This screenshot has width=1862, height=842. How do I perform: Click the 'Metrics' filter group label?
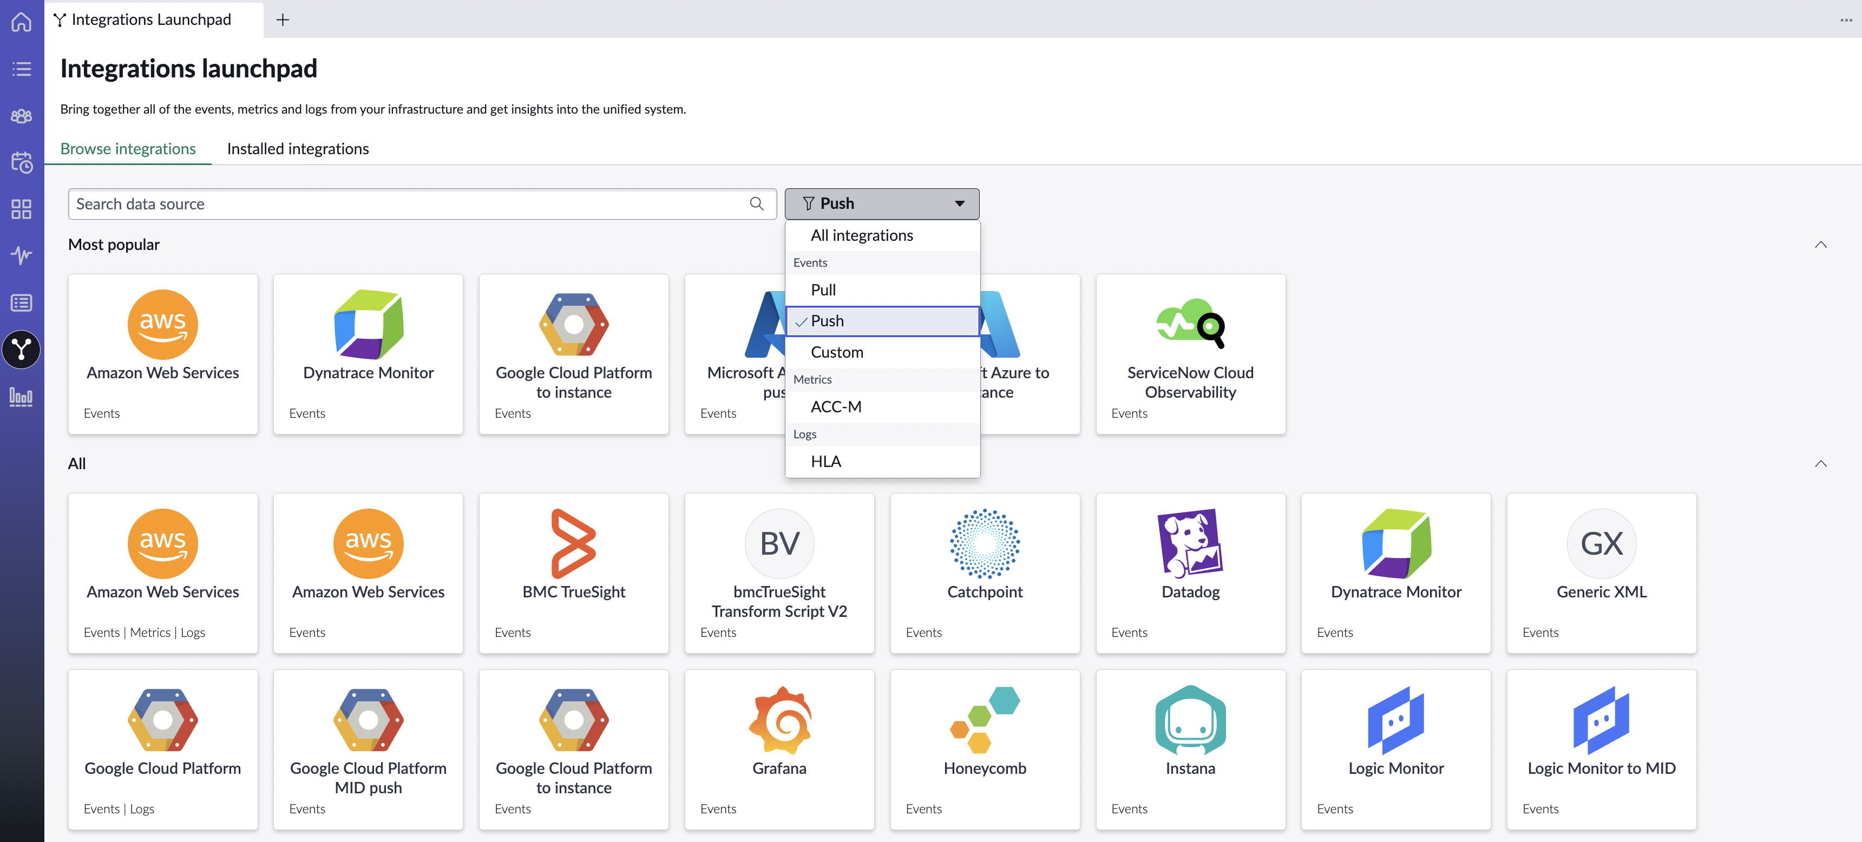coord(812,380)
